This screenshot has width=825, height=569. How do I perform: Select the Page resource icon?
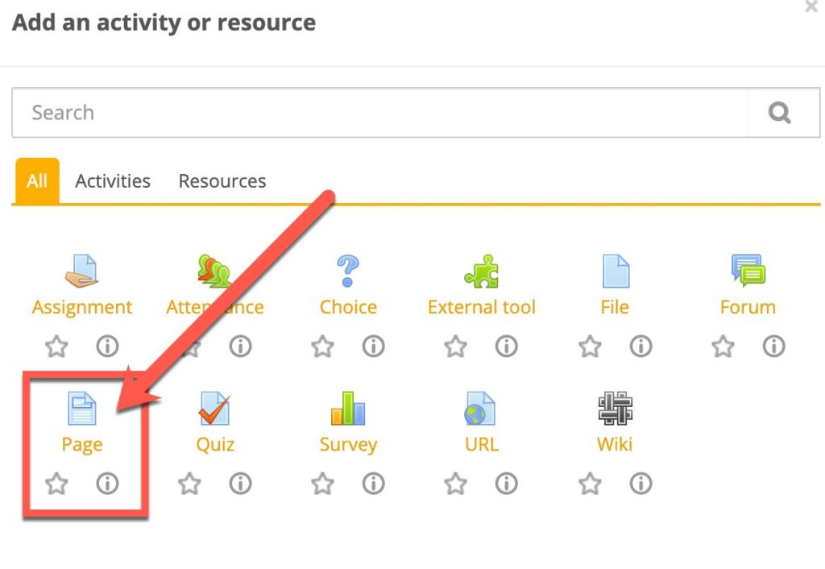tap(81, 409)
